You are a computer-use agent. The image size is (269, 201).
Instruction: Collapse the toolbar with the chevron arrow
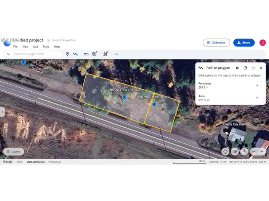[x=116, y=54]
